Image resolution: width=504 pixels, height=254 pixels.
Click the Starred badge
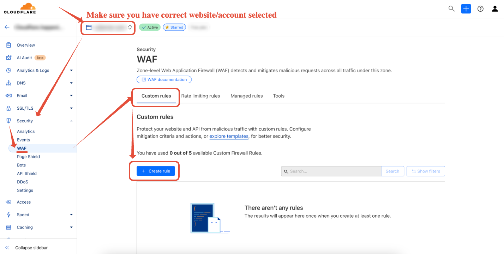click(174, 27)
